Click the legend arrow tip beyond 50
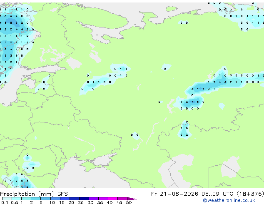 pos(132,199)
